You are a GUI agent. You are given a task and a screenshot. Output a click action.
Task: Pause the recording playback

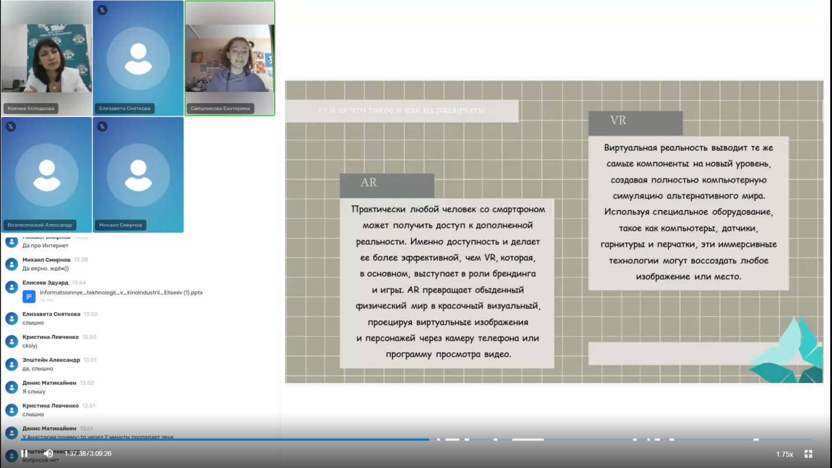24,453
